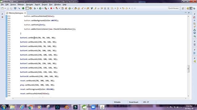Click the Run External Tools icon
The width and height of the screenshot is (197, 110).
click(x=46, y=8)
